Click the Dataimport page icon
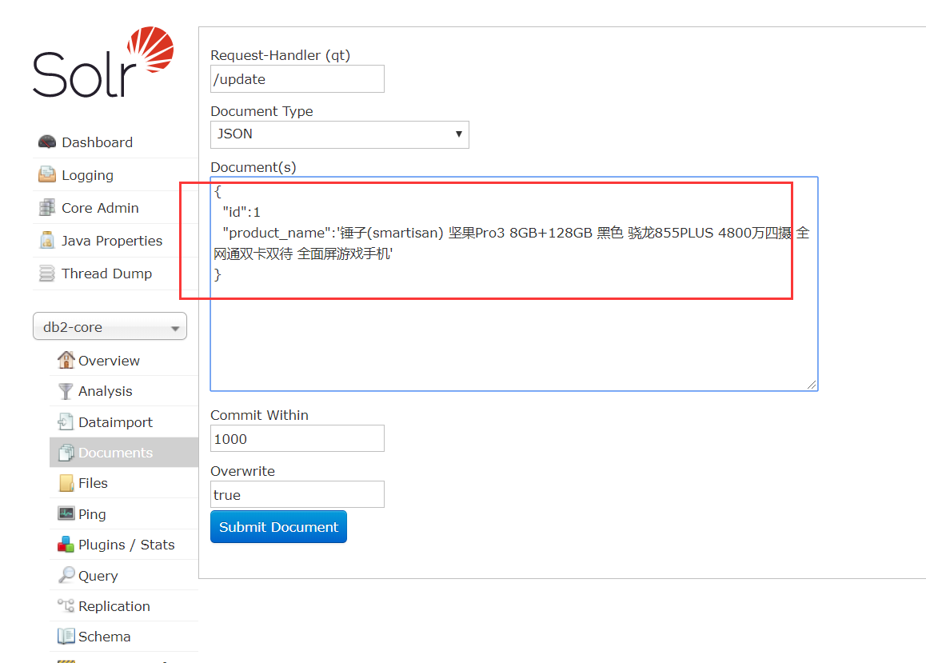 coord(66,421)
